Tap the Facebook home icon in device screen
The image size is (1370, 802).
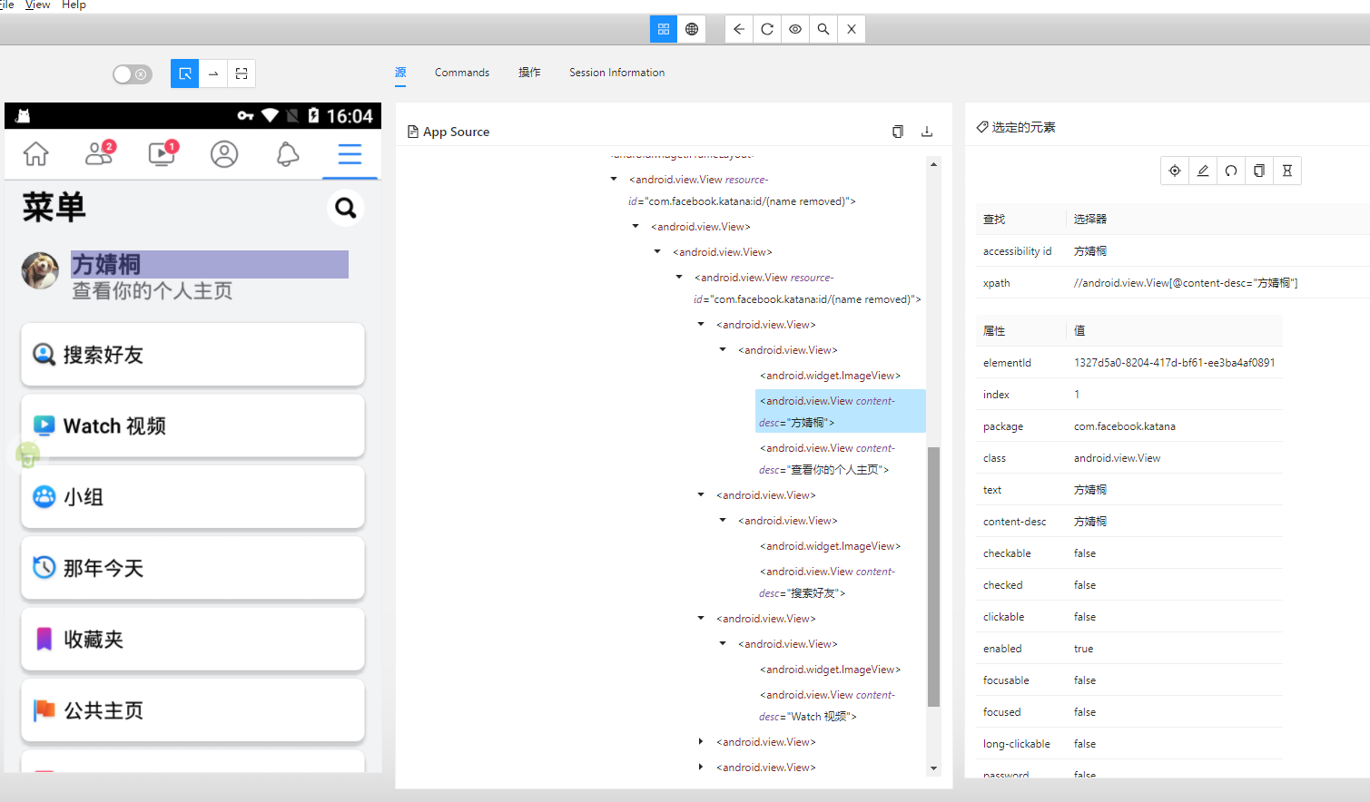[x=36, y=153]
